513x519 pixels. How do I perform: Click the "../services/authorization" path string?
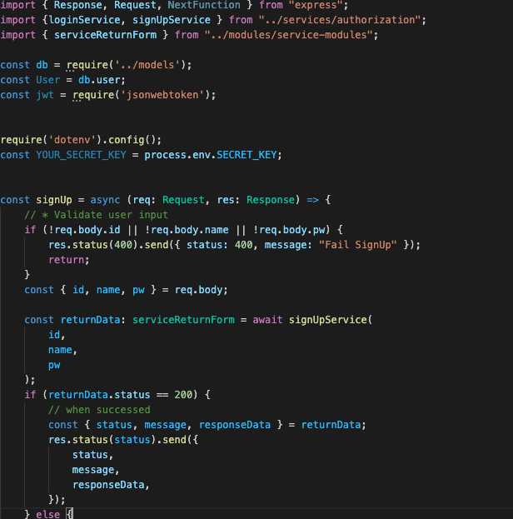click(340, 20)
